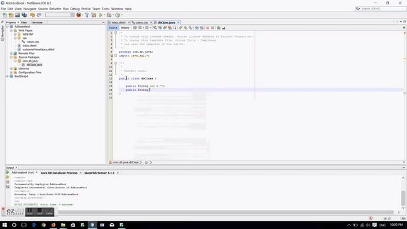Switch to the index.xhtml editor tab
Image resolution: width=407 pixels, height=229 pixels.
[x=119, y=23]
